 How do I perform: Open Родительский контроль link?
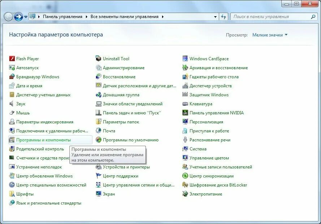point(40,149)
